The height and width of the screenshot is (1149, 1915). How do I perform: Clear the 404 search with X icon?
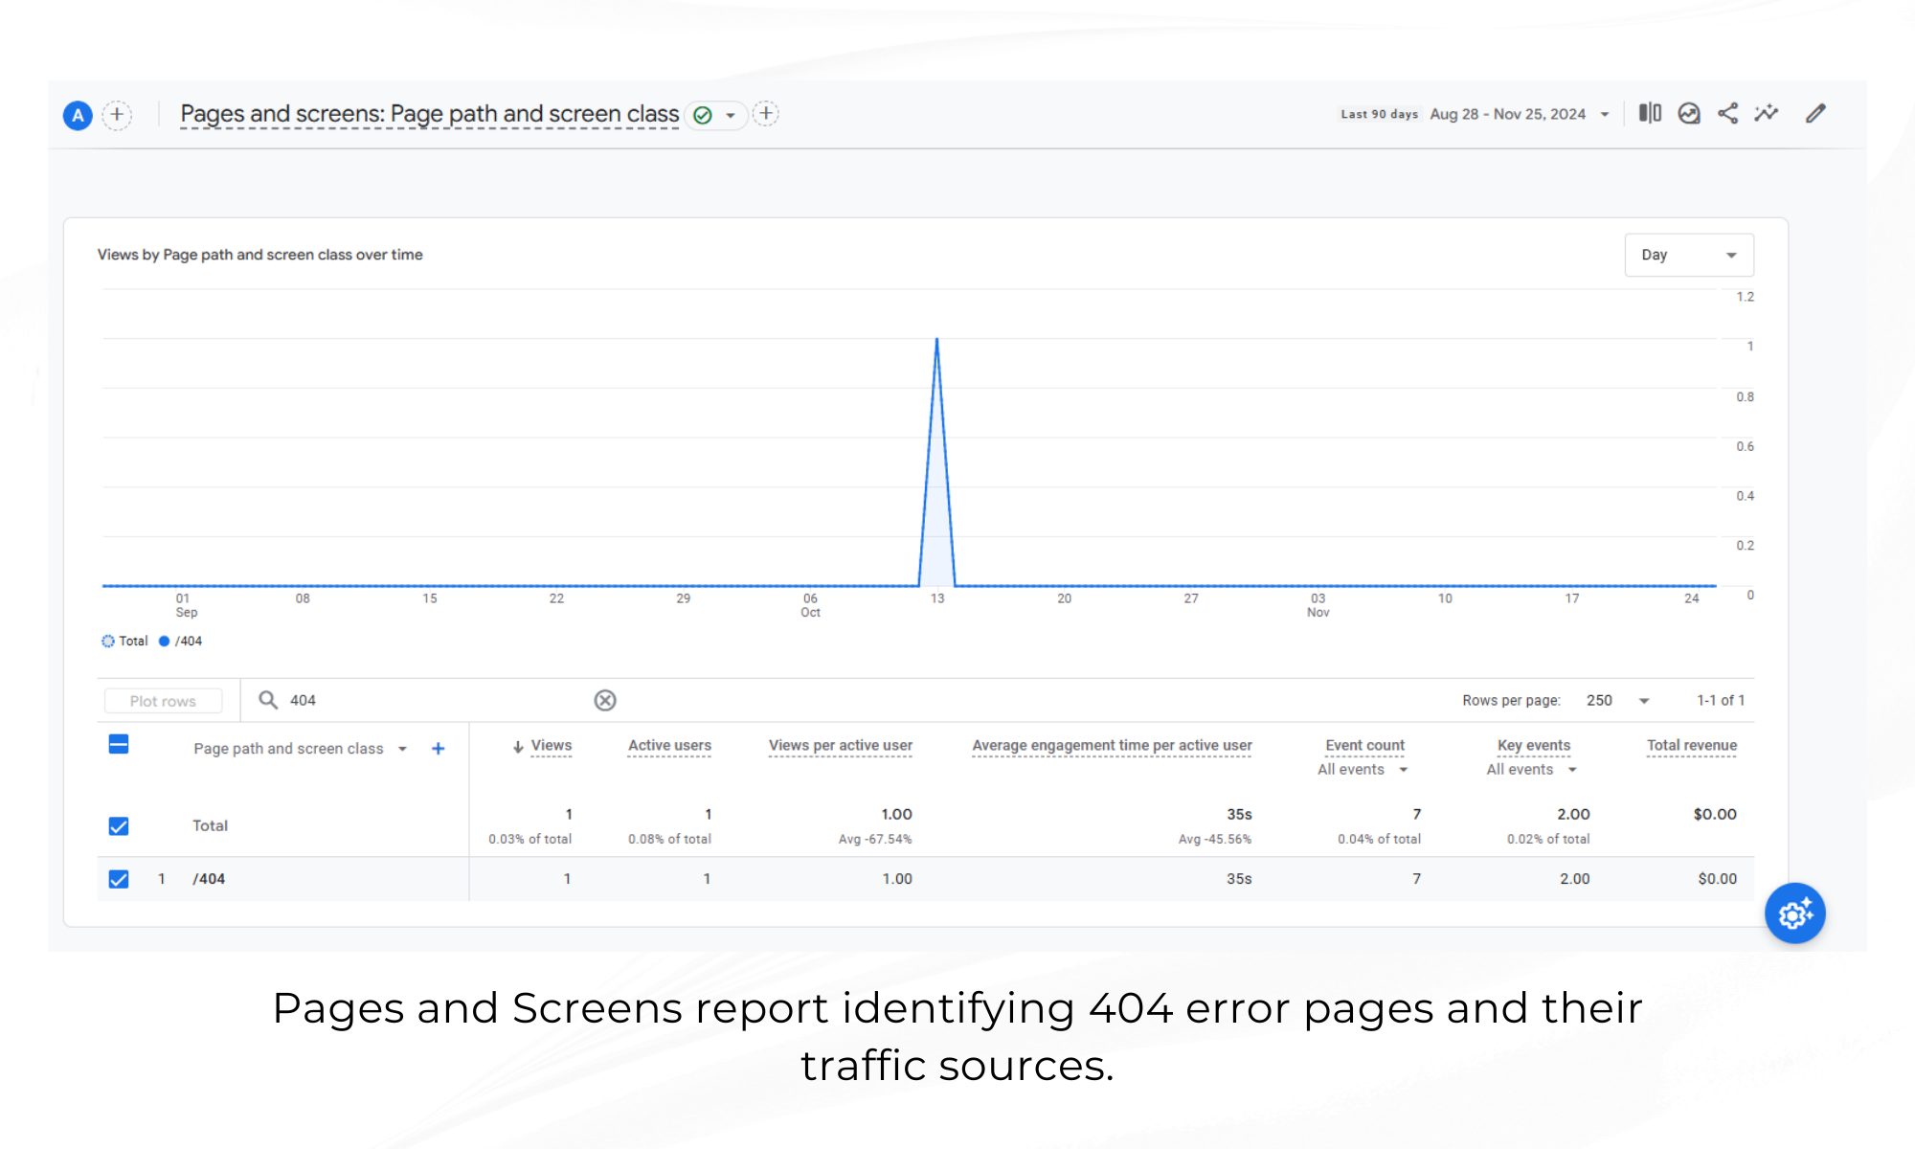[x=605, y=701]
